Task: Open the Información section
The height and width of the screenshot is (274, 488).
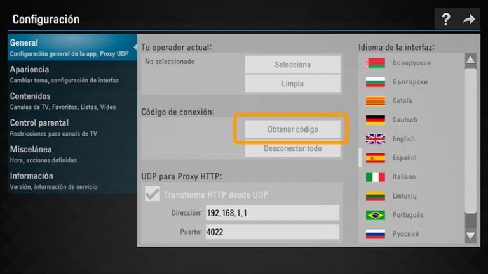Action: (72, 181)
